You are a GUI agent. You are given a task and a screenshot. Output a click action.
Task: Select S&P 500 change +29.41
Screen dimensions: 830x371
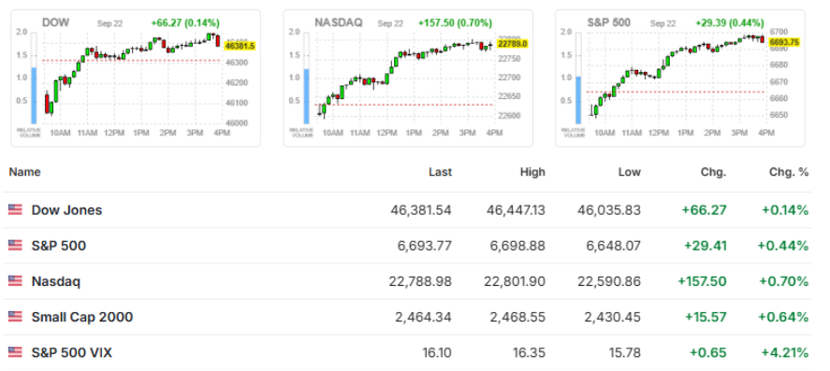tap(705, 245)
